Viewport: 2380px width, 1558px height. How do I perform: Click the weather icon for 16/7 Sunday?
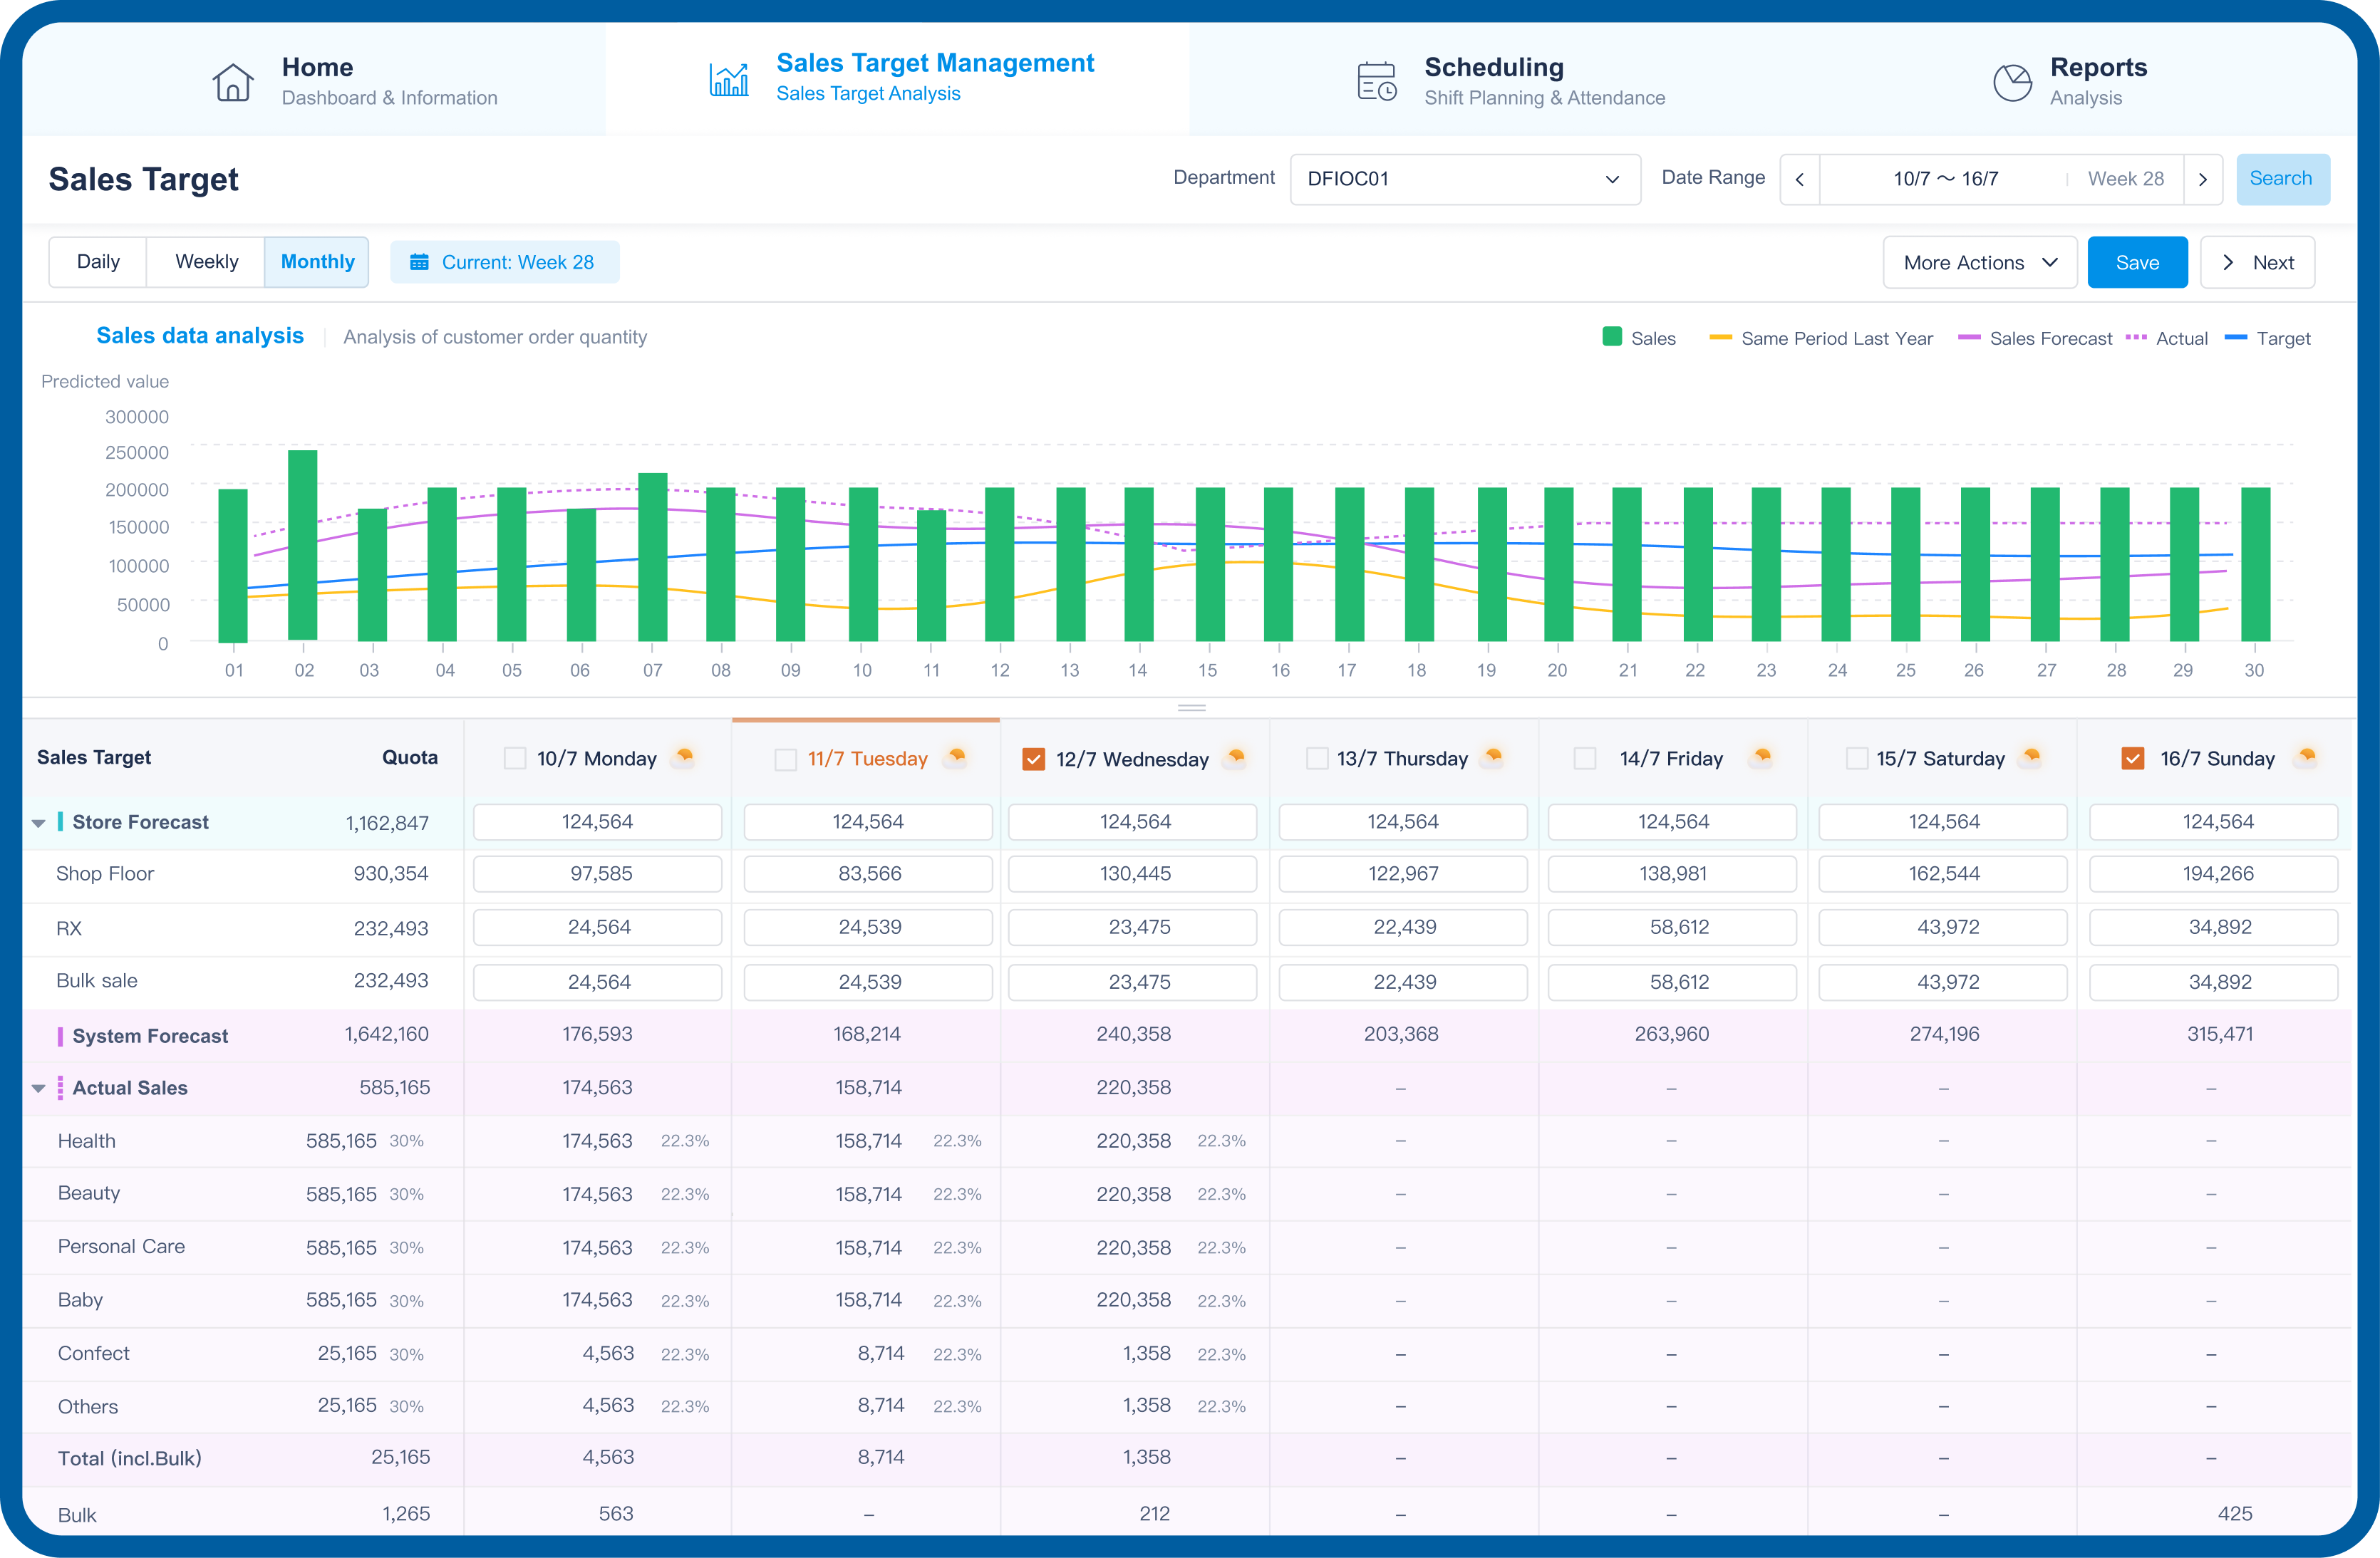(x=2305, y=758)
